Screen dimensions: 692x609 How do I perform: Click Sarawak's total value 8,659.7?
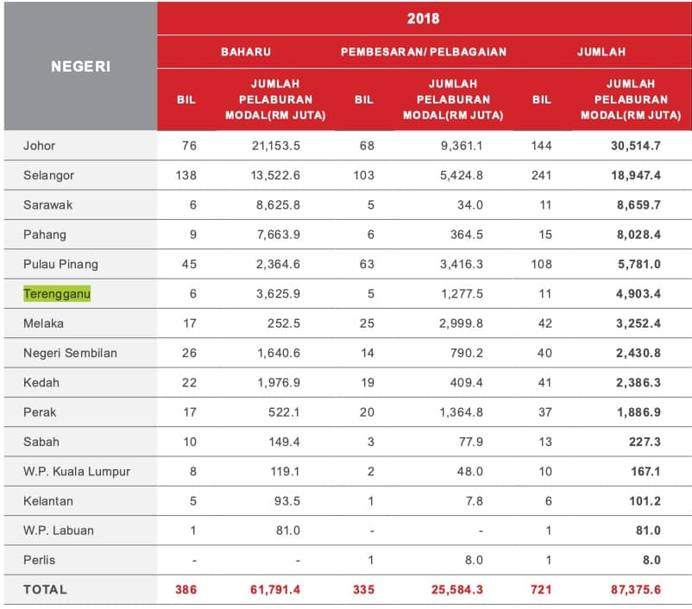639,204
